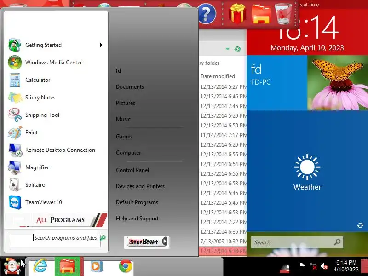The height and width of the screenshot is (276, 368).
Task: Start Remote Desktop Connection
Action: click(55, 150)
